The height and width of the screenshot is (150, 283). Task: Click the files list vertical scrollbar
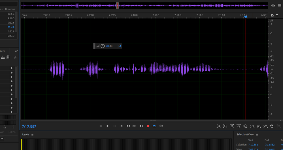click(x=16, y=22)
